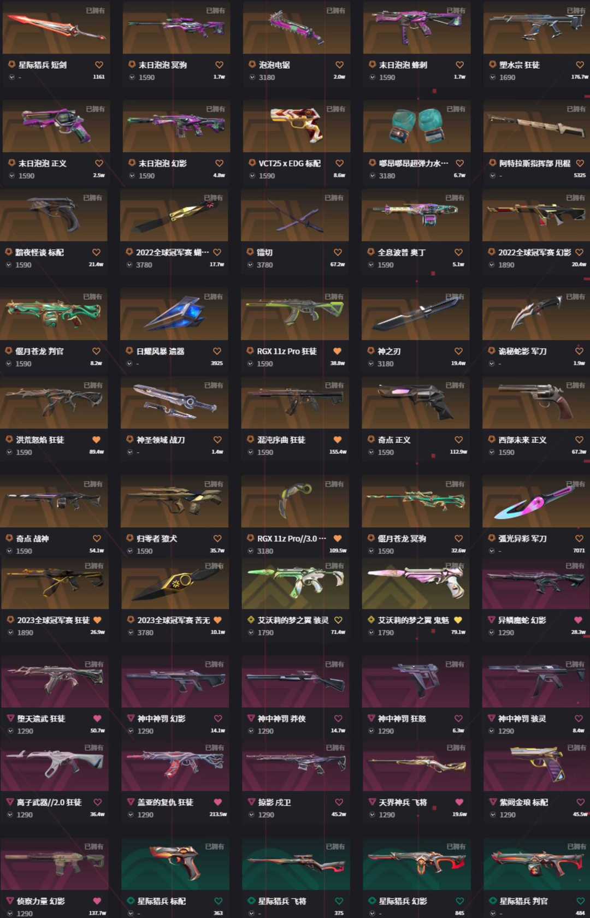Image resolution: width=590 pixels, height=918 pixels.
Task: Favorite the 末日泡泡 冥驹 skin with heart
Action: pyautogui.click(x=219, y=64)
